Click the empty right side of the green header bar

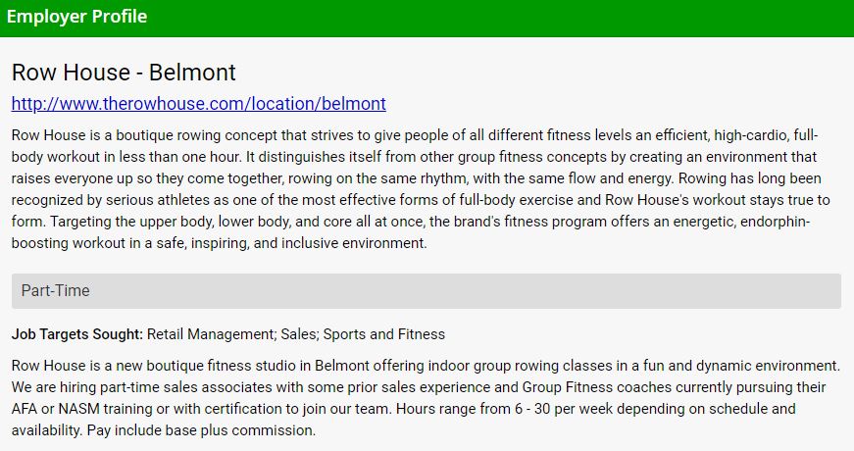coord(588,18)
